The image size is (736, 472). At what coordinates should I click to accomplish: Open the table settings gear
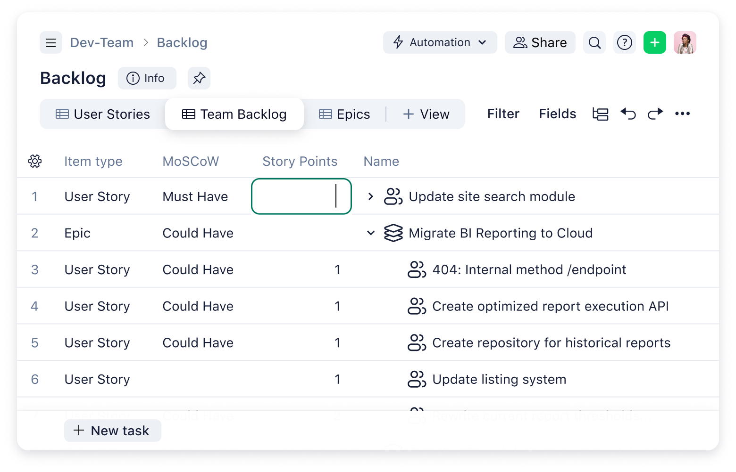pyautogui.click(x=35, y=161)
